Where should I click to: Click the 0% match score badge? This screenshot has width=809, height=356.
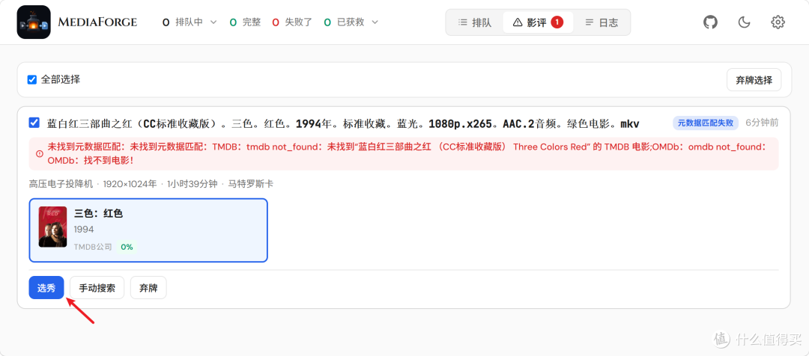(x=127, y=247)
